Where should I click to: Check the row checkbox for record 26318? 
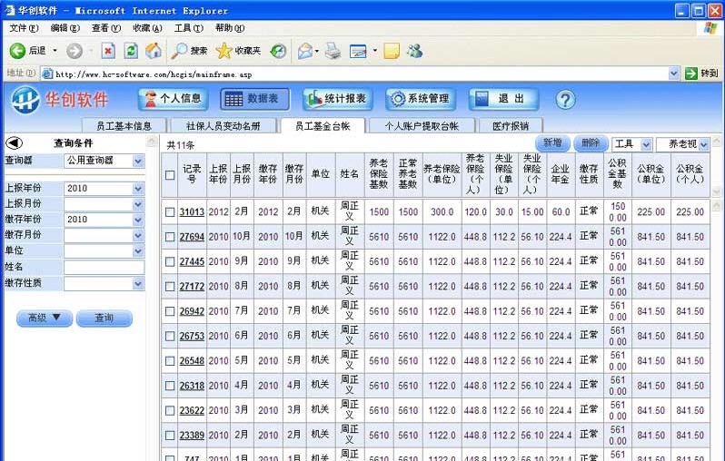point(170,386)
